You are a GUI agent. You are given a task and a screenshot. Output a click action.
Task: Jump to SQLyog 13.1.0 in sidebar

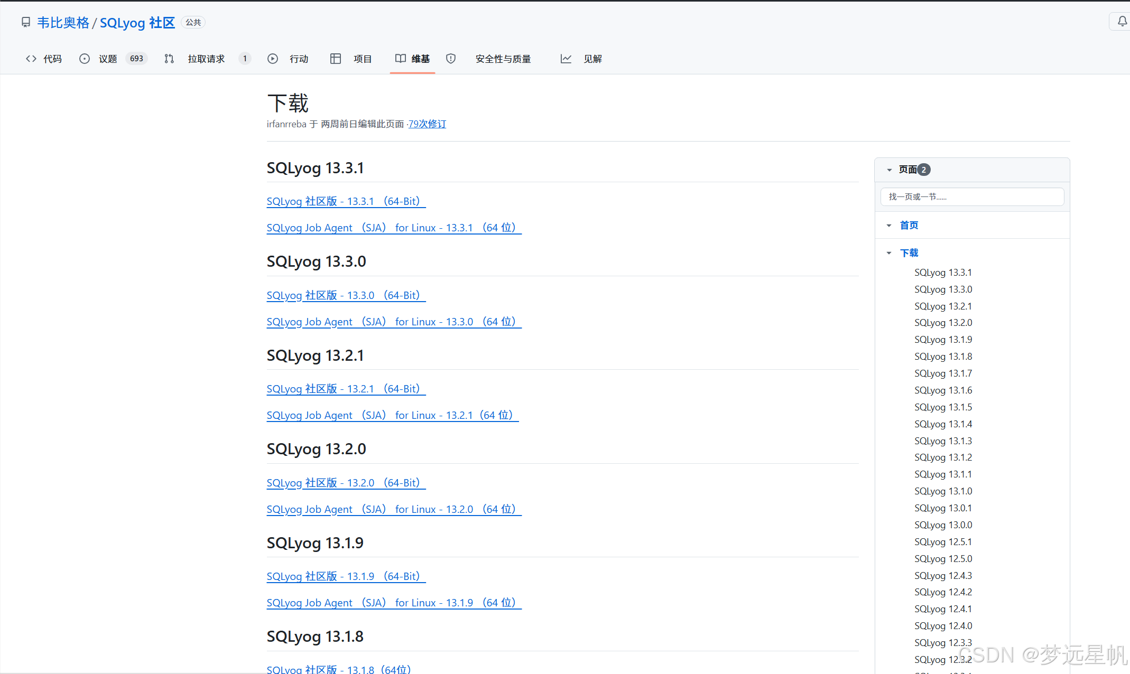[943, 491]
